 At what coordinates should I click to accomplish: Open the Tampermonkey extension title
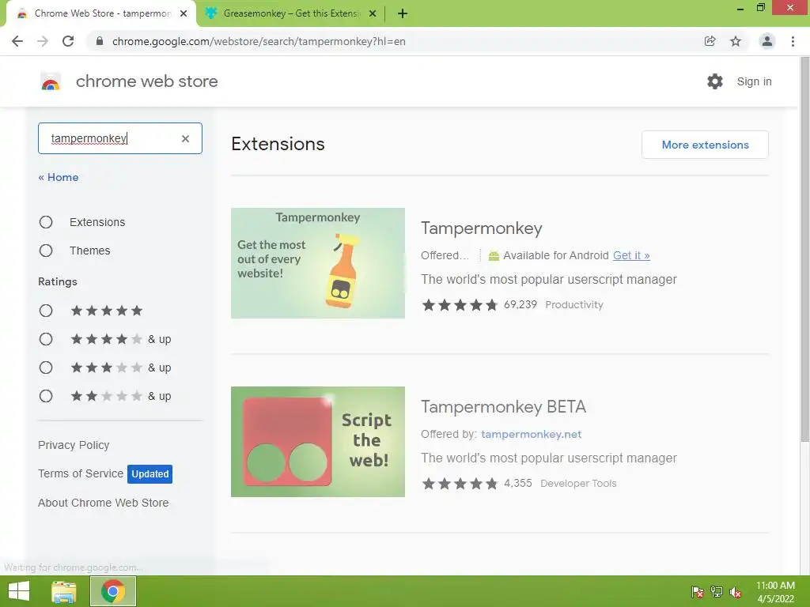482,228
